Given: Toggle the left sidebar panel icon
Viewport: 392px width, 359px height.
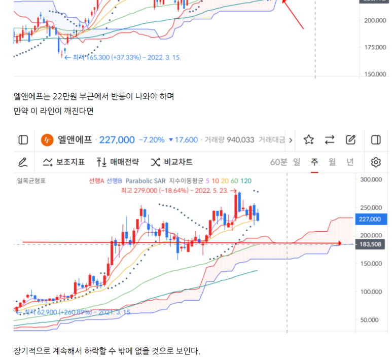Looking at the screenshot, I should point(23,140).
